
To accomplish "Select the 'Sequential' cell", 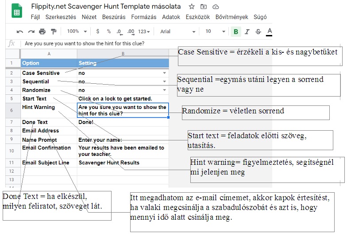I will point(49,82).
